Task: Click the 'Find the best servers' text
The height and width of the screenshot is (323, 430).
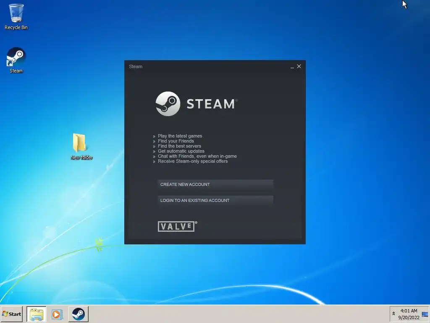Action: pyautogui.click(x=179, y=146)
